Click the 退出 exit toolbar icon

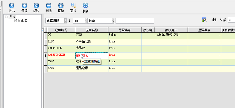coord(12,6)
